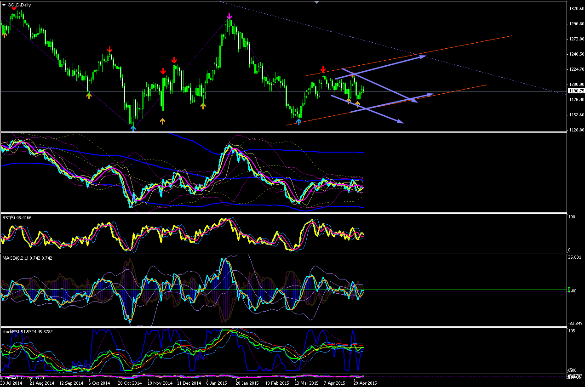585x387 pixels.
Task: Click the 28 Oct 2014 date label
Action: pyautogui.click(x=129, y=382)
